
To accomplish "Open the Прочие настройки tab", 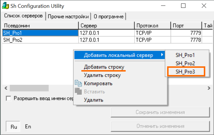I will click(68, 17).
